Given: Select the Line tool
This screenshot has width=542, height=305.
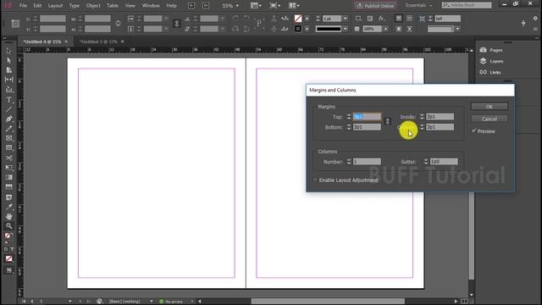Looking at the screenshot, I should click(8, 109).
